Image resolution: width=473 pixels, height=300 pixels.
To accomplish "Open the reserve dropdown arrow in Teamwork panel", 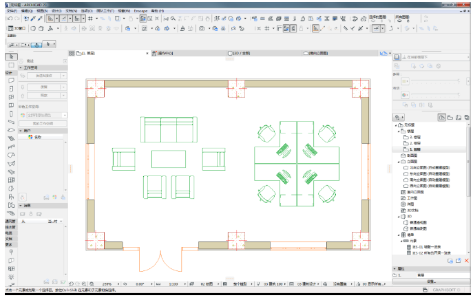I will [x=63, y=87].
